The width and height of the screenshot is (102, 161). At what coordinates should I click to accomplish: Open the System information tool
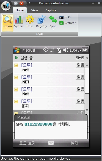[19, 22]
